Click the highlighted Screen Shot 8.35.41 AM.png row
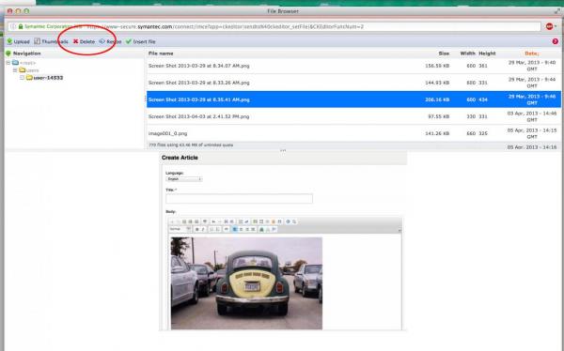This screenshot has width=564, height=351. [353, 99]
